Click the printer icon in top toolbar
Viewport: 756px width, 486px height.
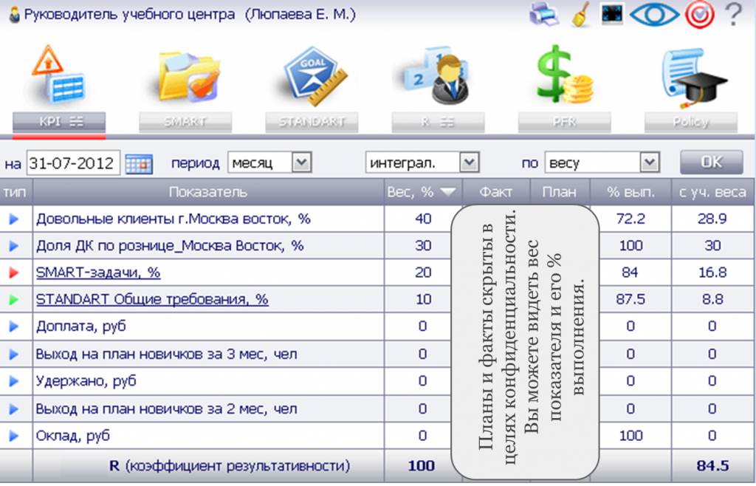point(544,14)
